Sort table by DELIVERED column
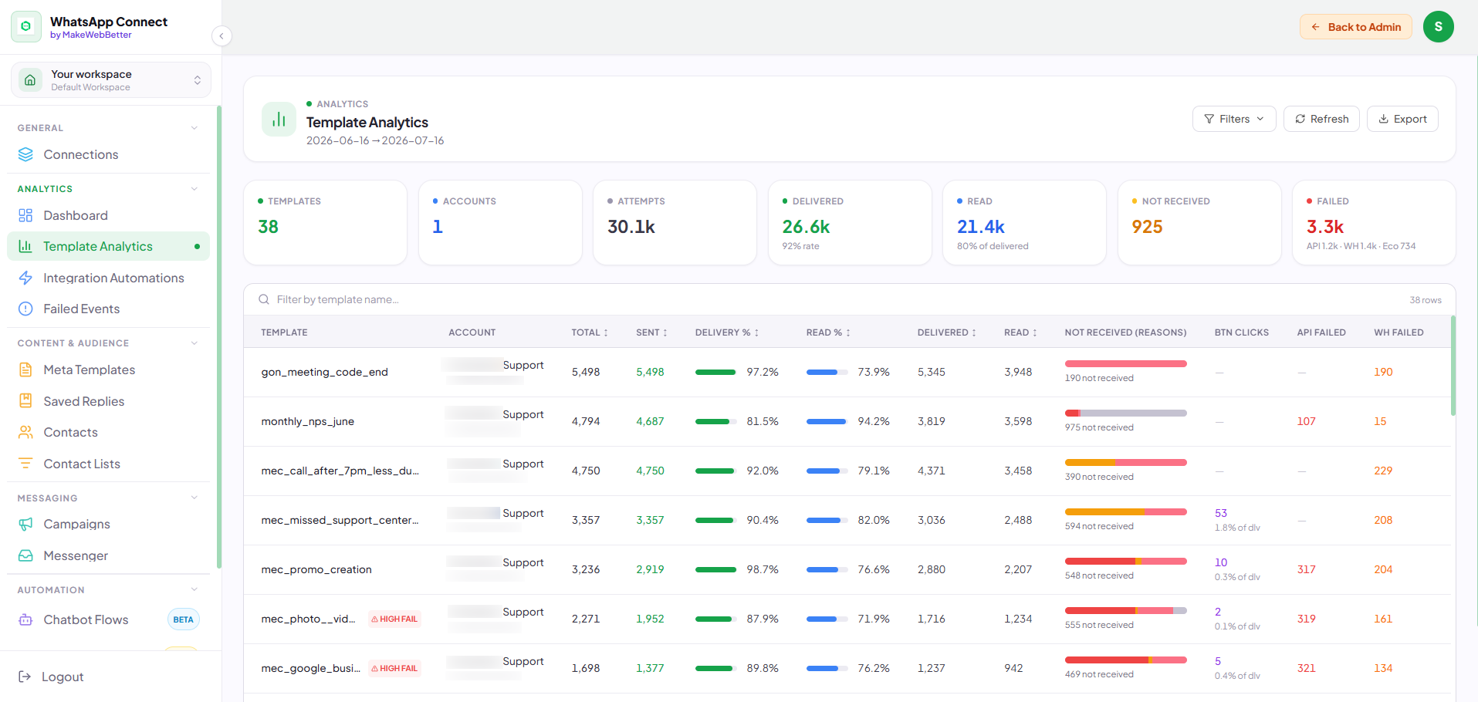Viewport: 1478px width, 702px height. coord(947,332)
